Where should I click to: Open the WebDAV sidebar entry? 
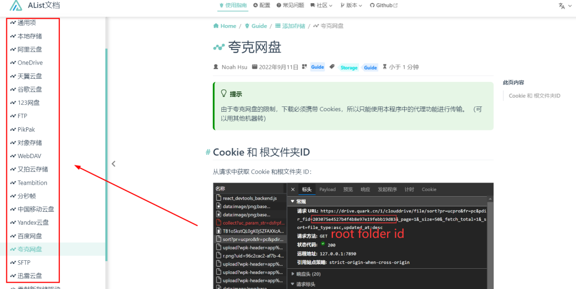[29, 156]
